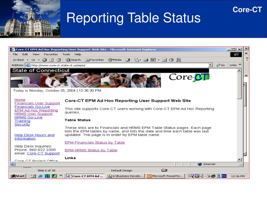267x200 pixels.
Task: Click the Windows Start button
Action: tap(18, 176)
